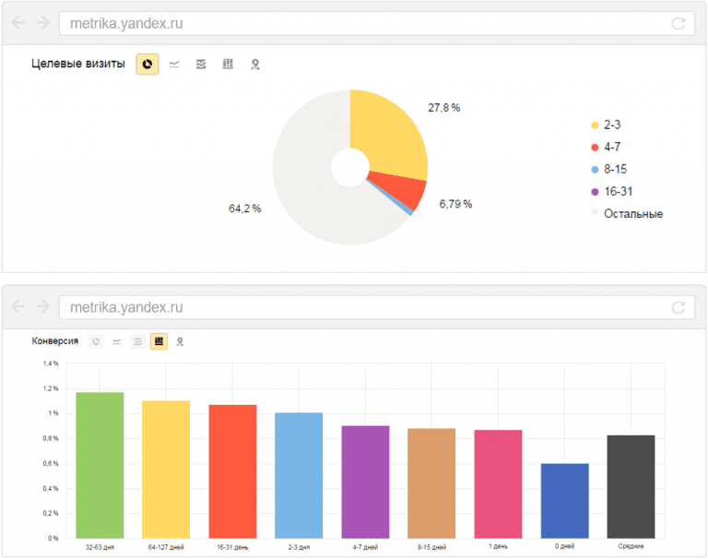The image size is (708, 559).
Task: Select pie chart view for Целевые визиты
Action: click(147, 65)
